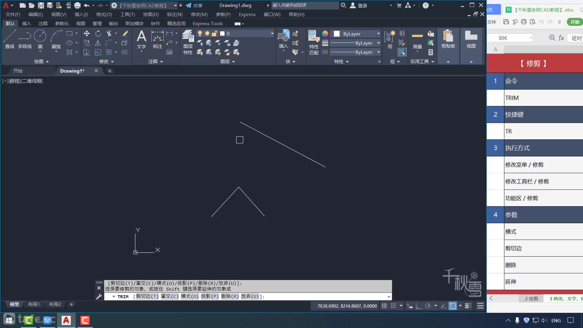Select the Polyline (多段线) tool
Screen dimensions: 583x328
click(x=25, y=39)
